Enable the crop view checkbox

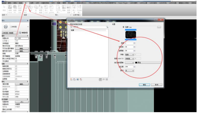16,66
